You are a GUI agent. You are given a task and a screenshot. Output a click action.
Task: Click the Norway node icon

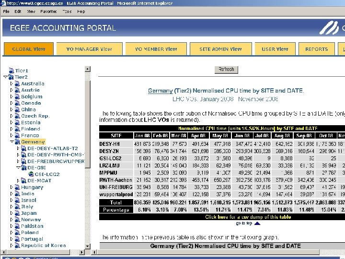coord(17,220)
